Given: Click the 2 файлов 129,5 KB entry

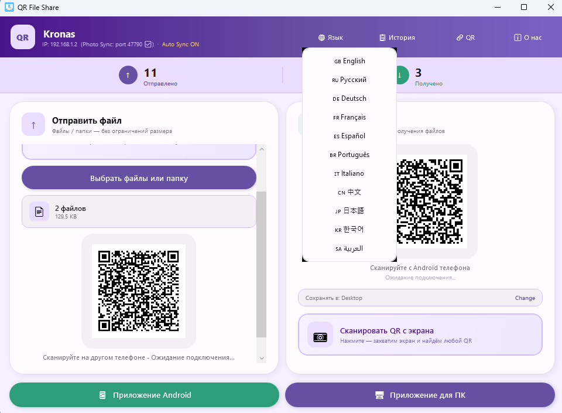Looking at the screenshot, I should tap(139, 211).
